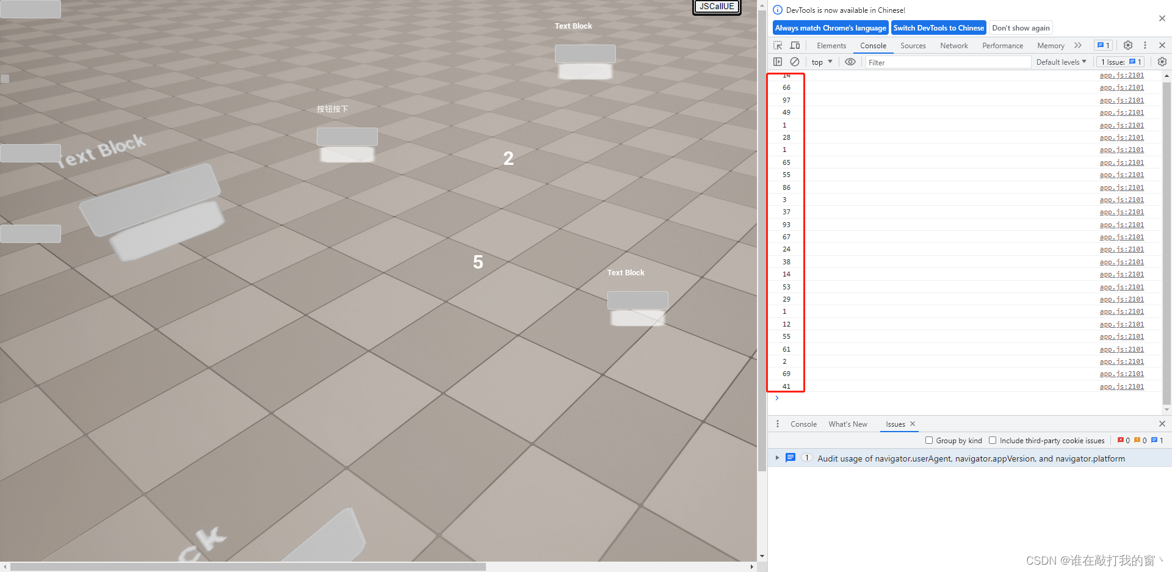
Task: Click the JSCallUE button
Action: pyautogui.click(x=717, y=7)
